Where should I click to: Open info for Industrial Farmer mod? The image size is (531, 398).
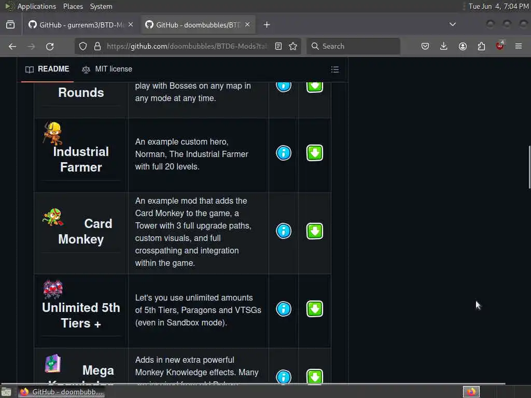click(284, 153)
